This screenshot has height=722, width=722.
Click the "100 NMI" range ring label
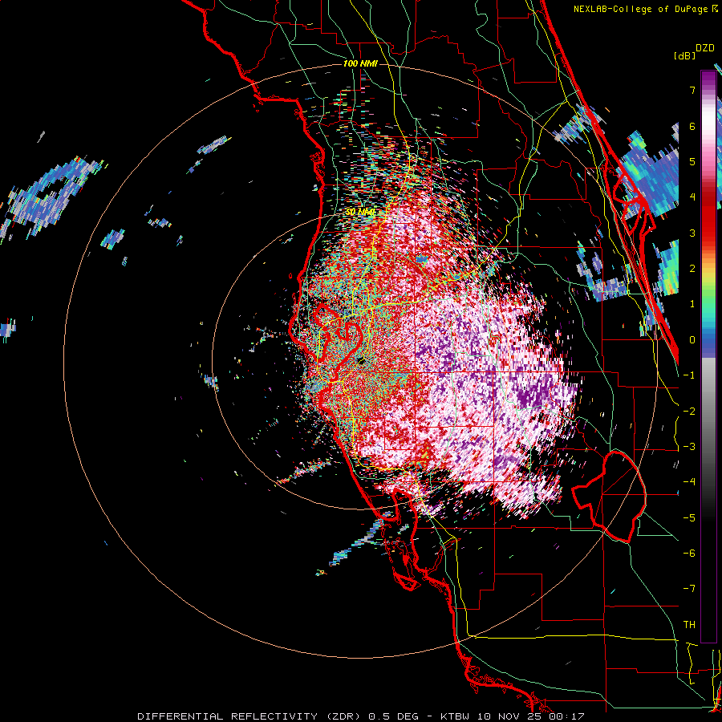(360, 63)
